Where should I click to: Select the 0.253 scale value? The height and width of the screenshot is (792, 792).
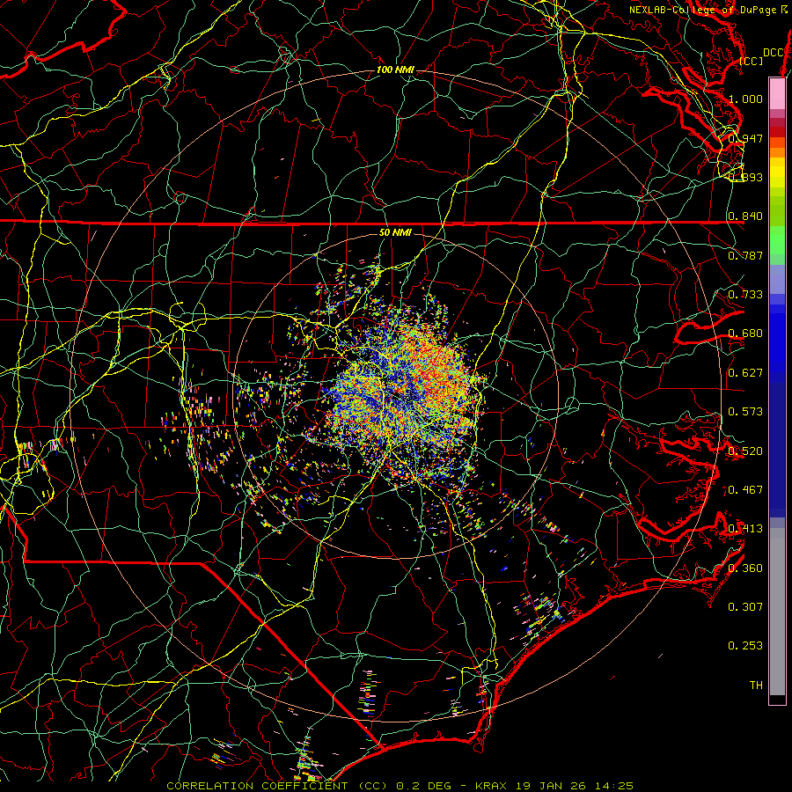[x=745, y=646]
